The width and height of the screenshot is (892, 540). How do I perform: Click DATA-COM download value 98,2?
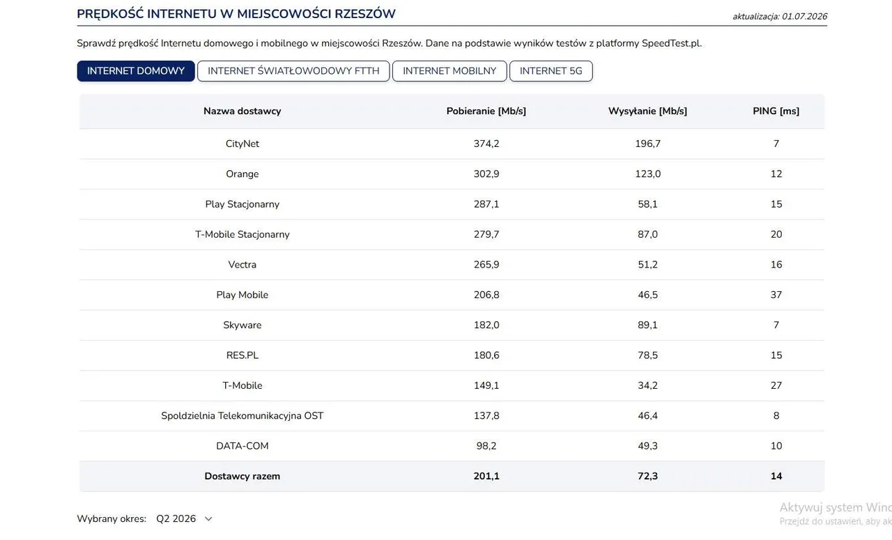coord(486,446)
